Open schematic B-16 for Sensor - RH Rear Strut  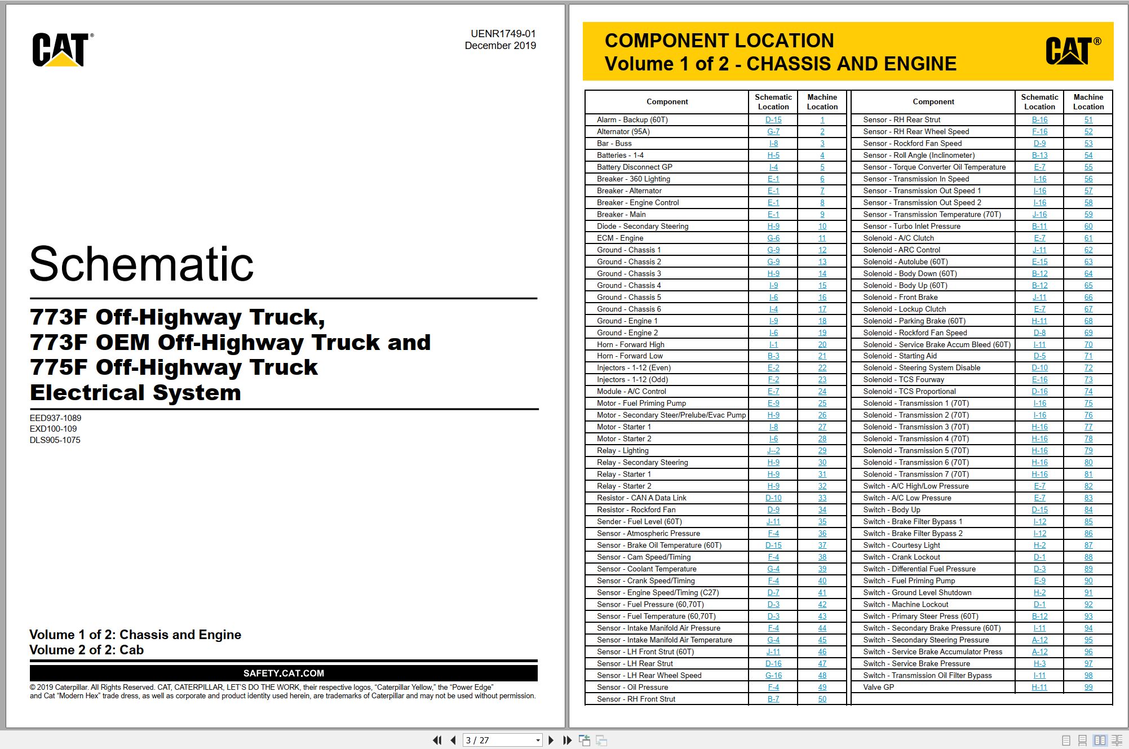pyautogui.click(x=1039, y=120)
